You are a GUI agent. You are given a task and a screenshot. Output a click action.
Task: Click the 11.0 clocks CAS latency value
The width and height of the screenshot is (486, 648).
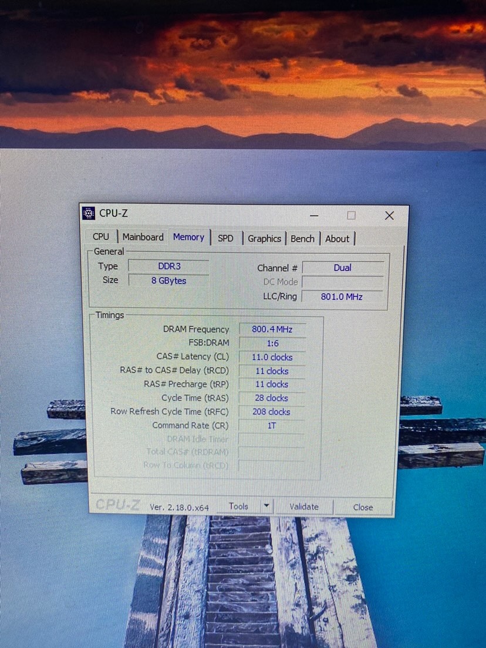(272, 357)
